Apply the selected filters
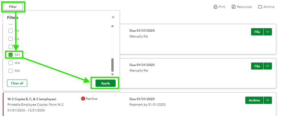The width and height of the screenshot is (286, 116). 105,83
